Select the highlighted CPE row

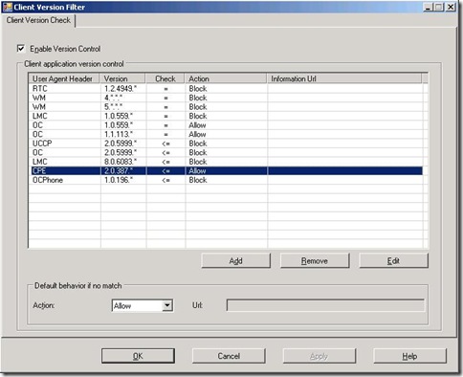tap(226, 171)
